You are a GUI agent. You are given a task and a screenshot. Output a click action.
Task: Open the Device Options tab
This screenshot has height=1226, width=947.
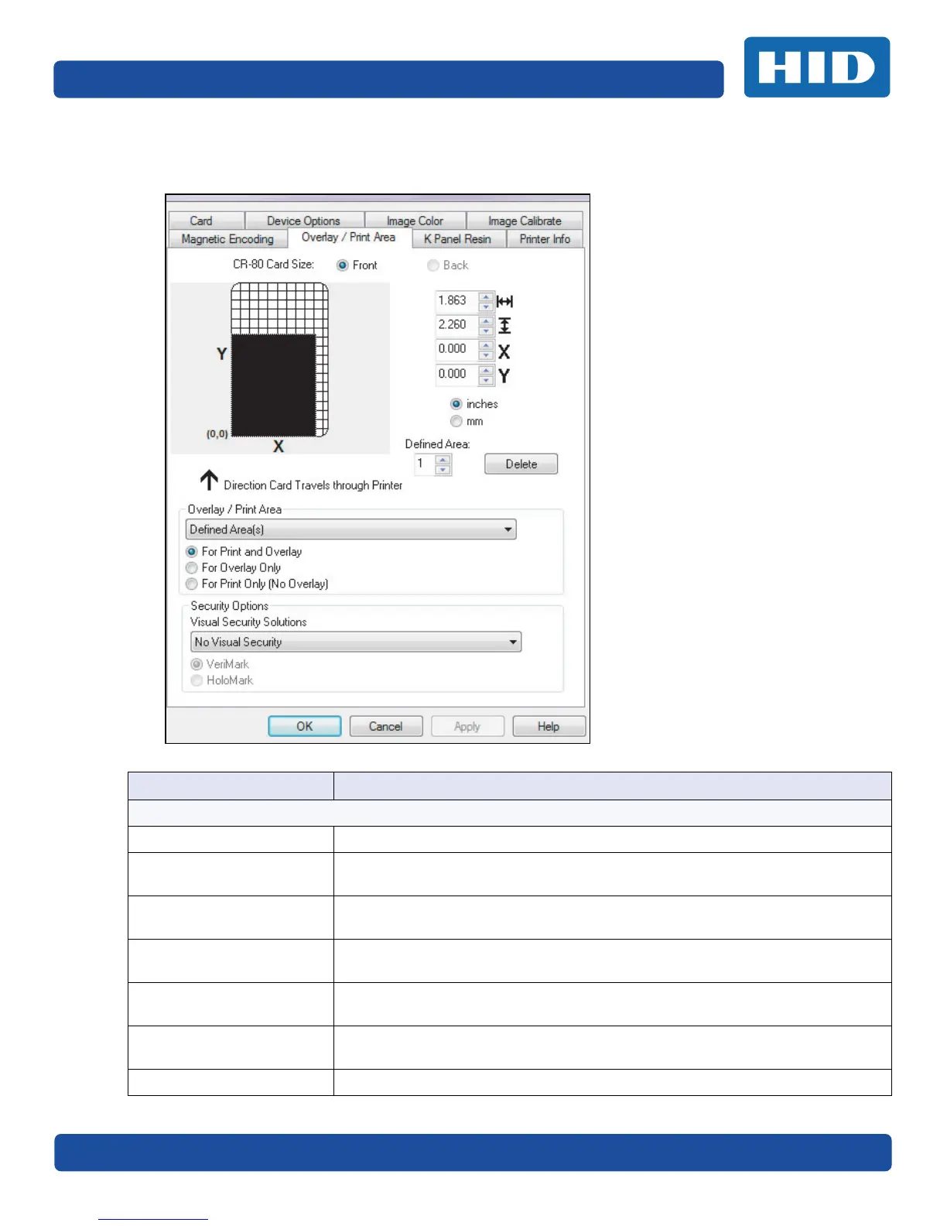click(x=304, y=221)
